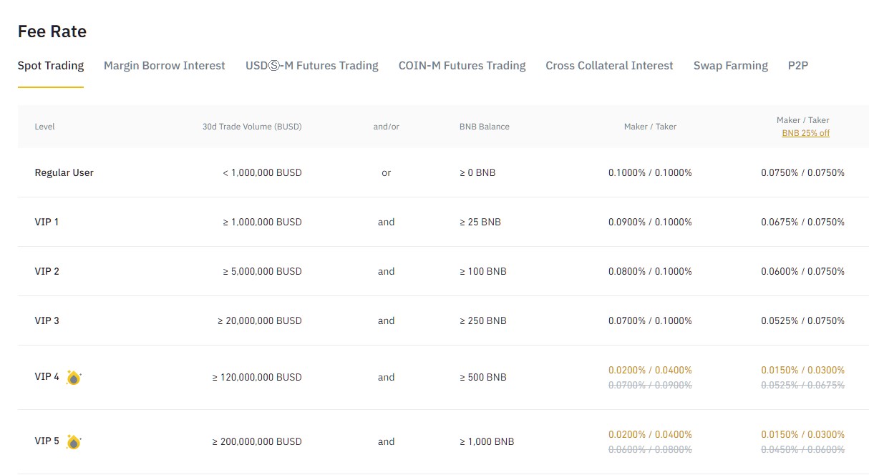Image resolution: width=869 pixels, height=475 pixels.
Task: Click the '≥ 20,000,000 BUSD' volume cell
Action: pos(260,320)
